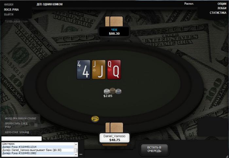Screen dimensions: 229x158
Task: Click the top opponent's face-down cards
Action: [x=114, y=21]
